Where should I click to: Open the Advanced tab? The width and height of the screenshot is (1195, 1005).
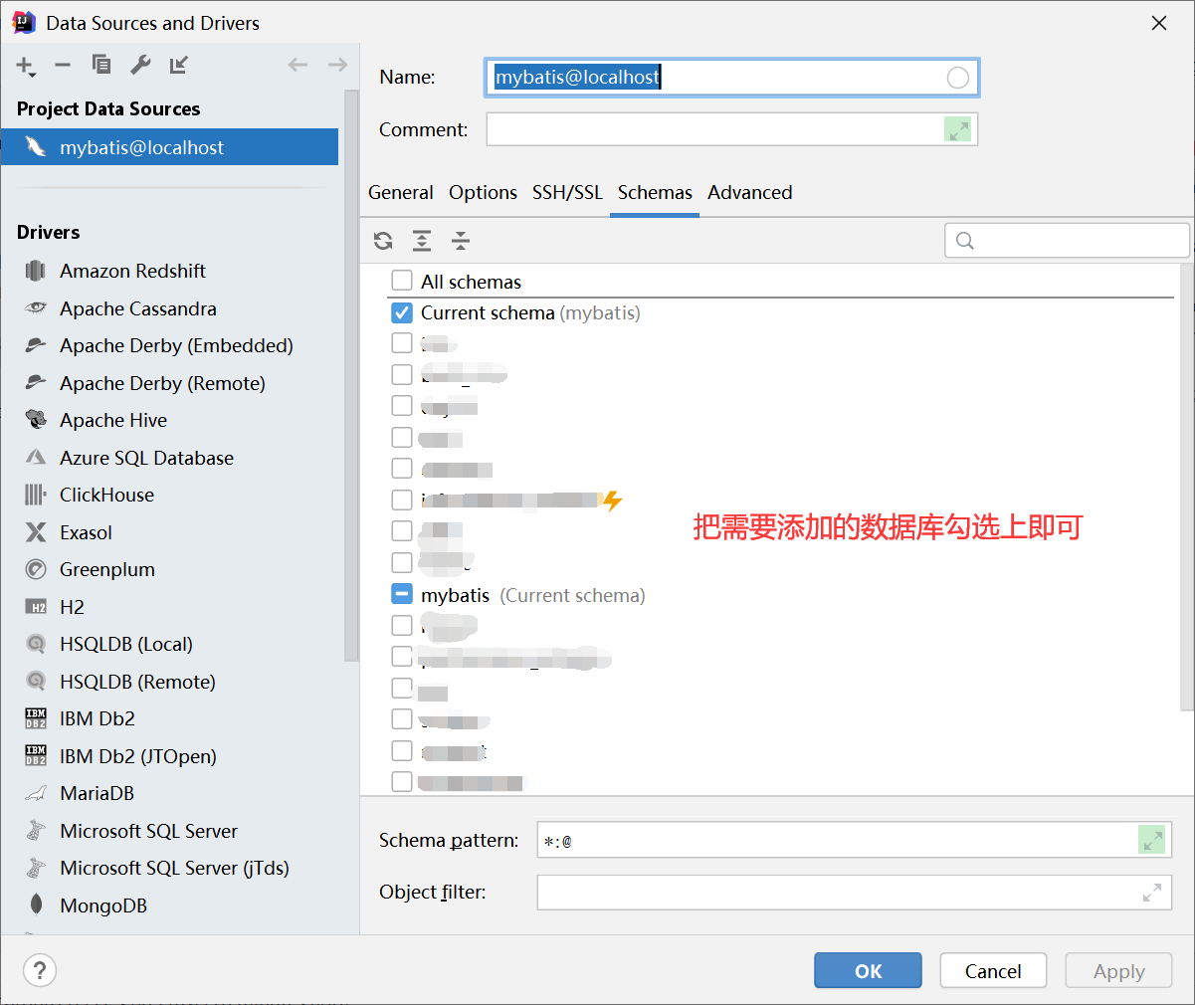click(x=750, y=192)
